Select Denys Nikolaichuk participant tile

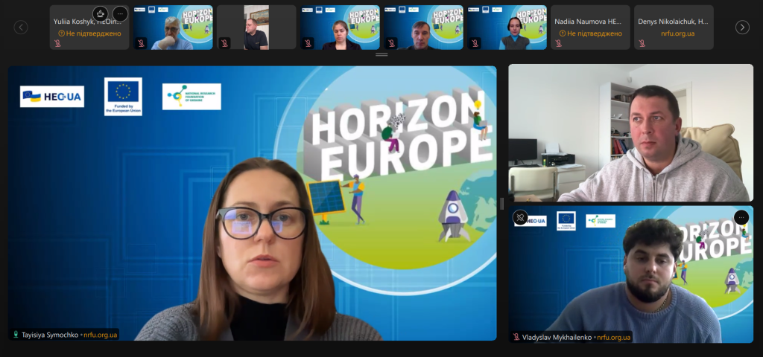(x=675, y=28)
